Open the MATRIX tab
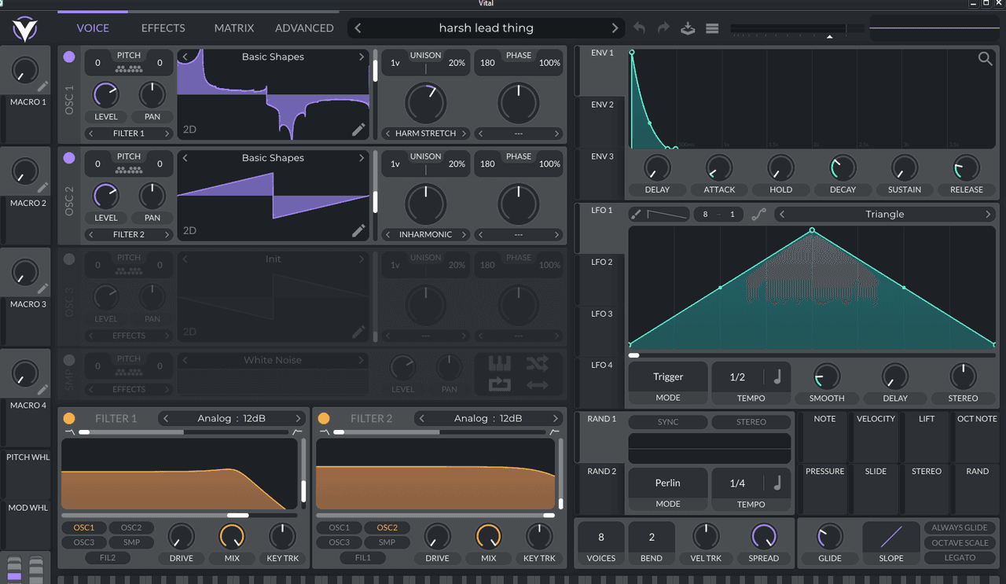 tap(234, 28)
